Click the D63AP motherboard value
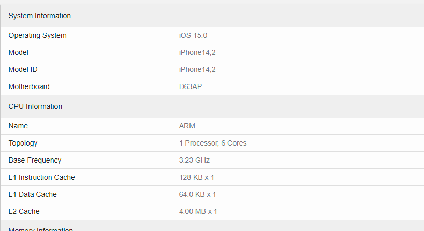424x231 pixels. point(191,86)
